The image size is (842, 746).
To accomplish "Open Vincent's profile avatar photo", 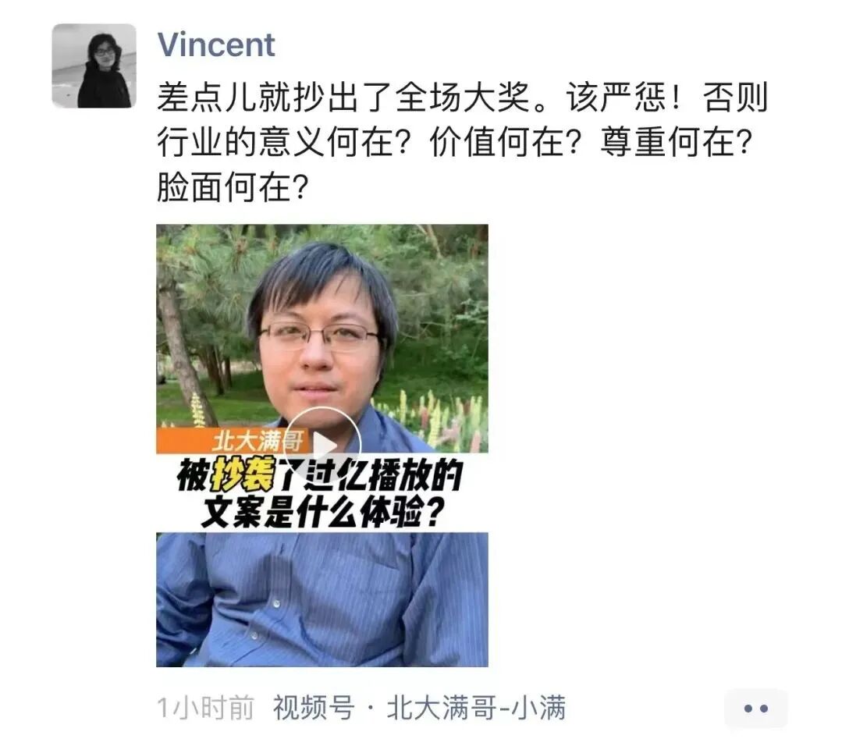I will (94, 66).
